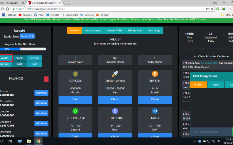The height and width of the screenshot is (145, 233).
Task: Click the Stellar Lumens rocket icon
Action: [115, 74]
